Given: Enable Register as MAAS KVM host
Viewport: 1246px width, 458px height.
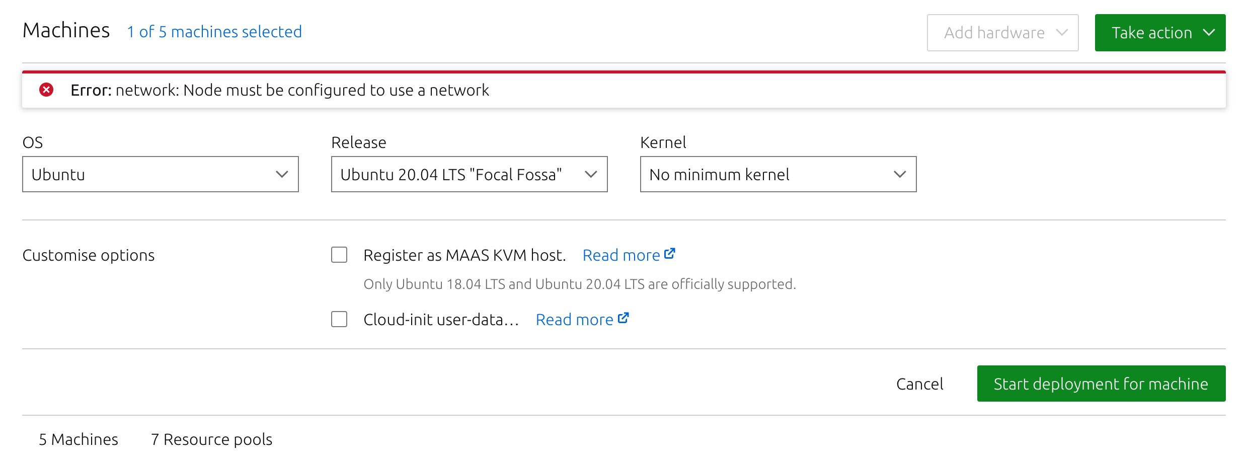Looking at the screenshot, I should tap(339, 255).
